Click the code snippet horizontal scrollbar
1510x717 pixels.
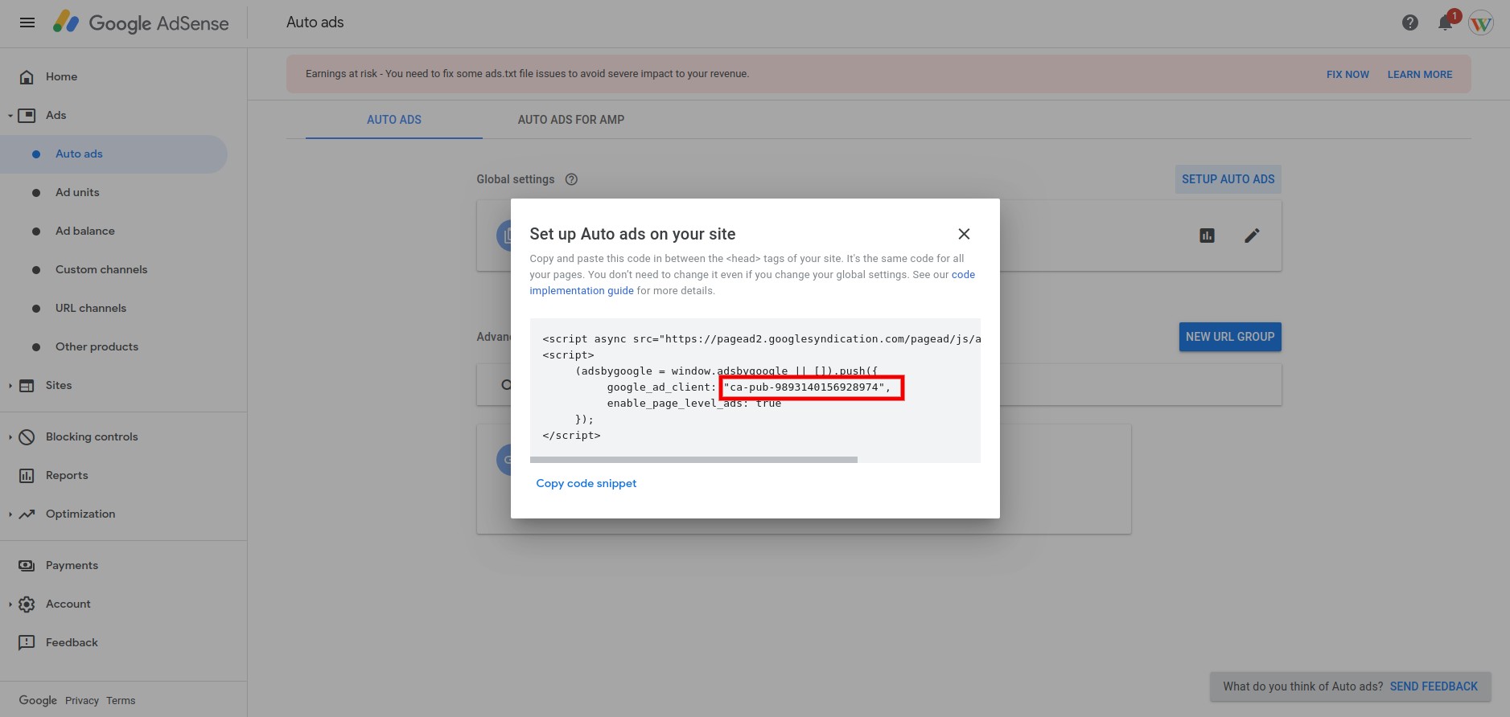tap(693, 460)
